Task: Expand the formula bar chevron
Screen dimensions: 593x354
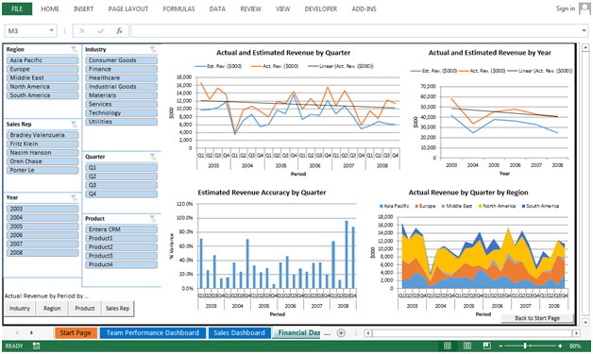Action: tap(585, 30)
